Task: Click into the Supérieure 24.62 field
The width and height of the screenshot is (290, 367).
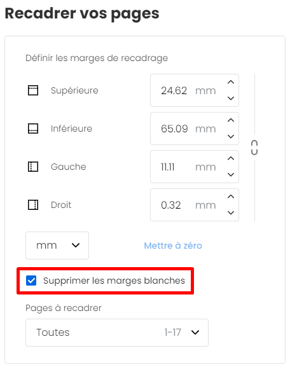Action: point(188,90)
